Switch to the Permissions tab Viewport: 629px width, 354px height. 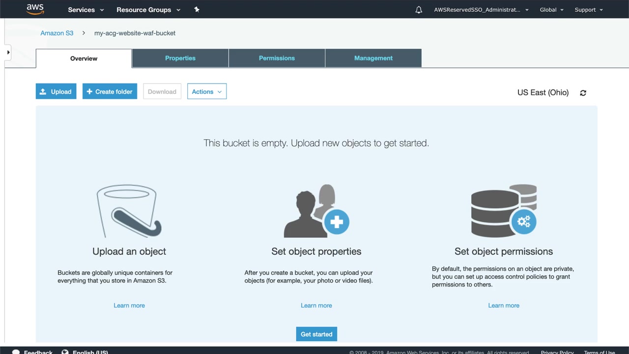tap(277, 58)
